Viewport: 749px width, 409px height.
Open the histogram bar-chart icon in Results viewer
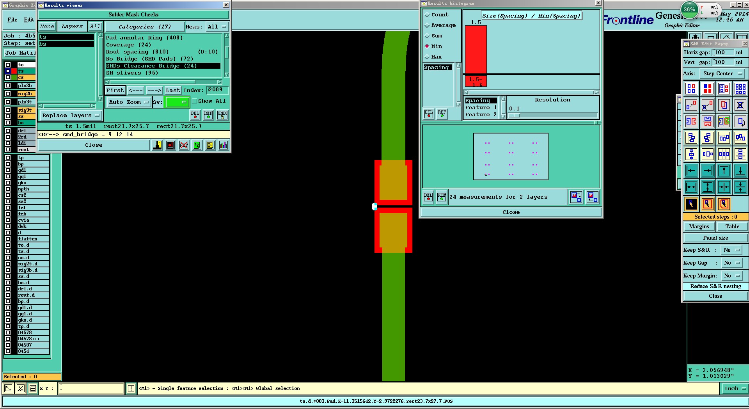coord(224,145)
